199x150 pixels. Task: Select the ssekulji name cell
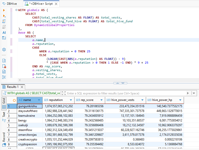tap(30, 125)
